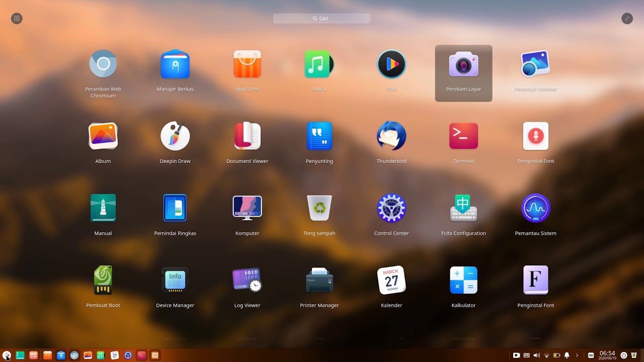Toggle category view button at top-left
The height and width of the screenshot is (362, 644).
click(x=17, y=19)
